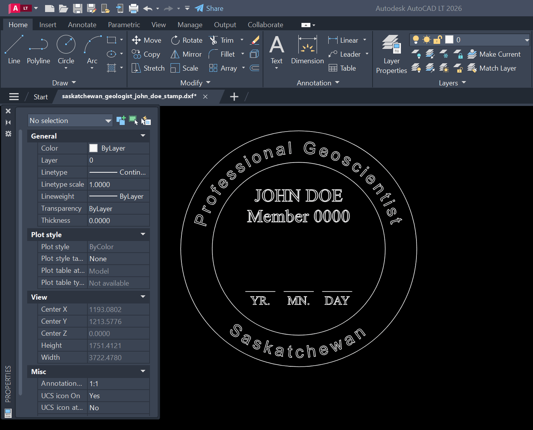Insert a Table
The image size is (533, 430).
pos(342,68)
